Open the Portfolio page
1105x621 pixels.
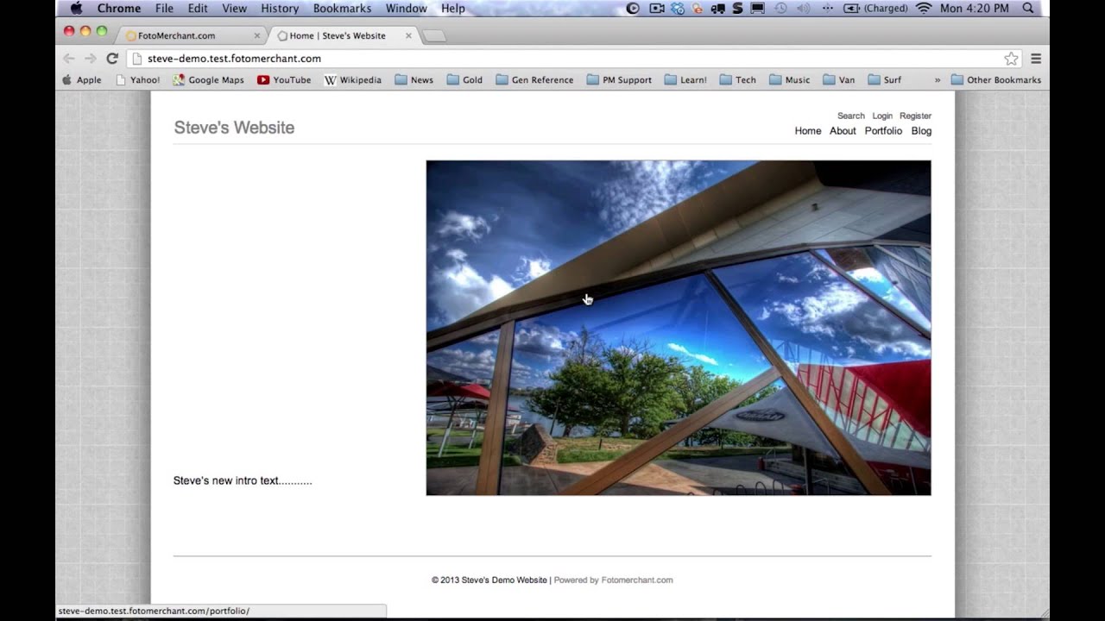[883, 131]
